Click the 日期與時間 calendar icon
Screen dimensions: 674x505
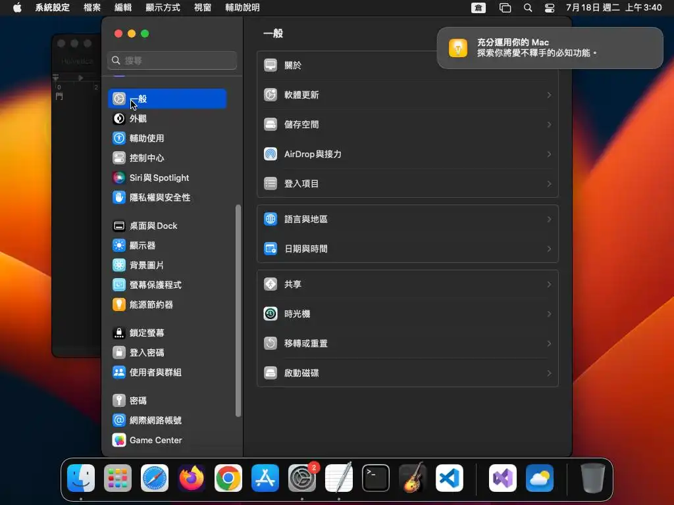(271, 249)
